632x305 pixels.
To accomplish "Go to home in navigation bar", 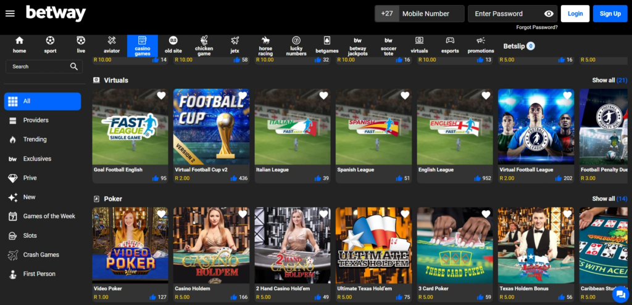I will pyautogui.click(x=19, y=46).
